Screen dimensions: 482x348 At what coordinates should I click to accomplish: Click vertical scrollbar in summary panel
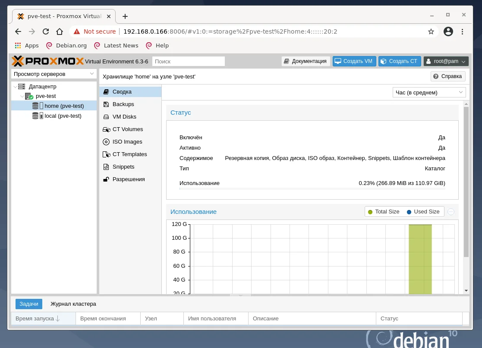(466, 182)
